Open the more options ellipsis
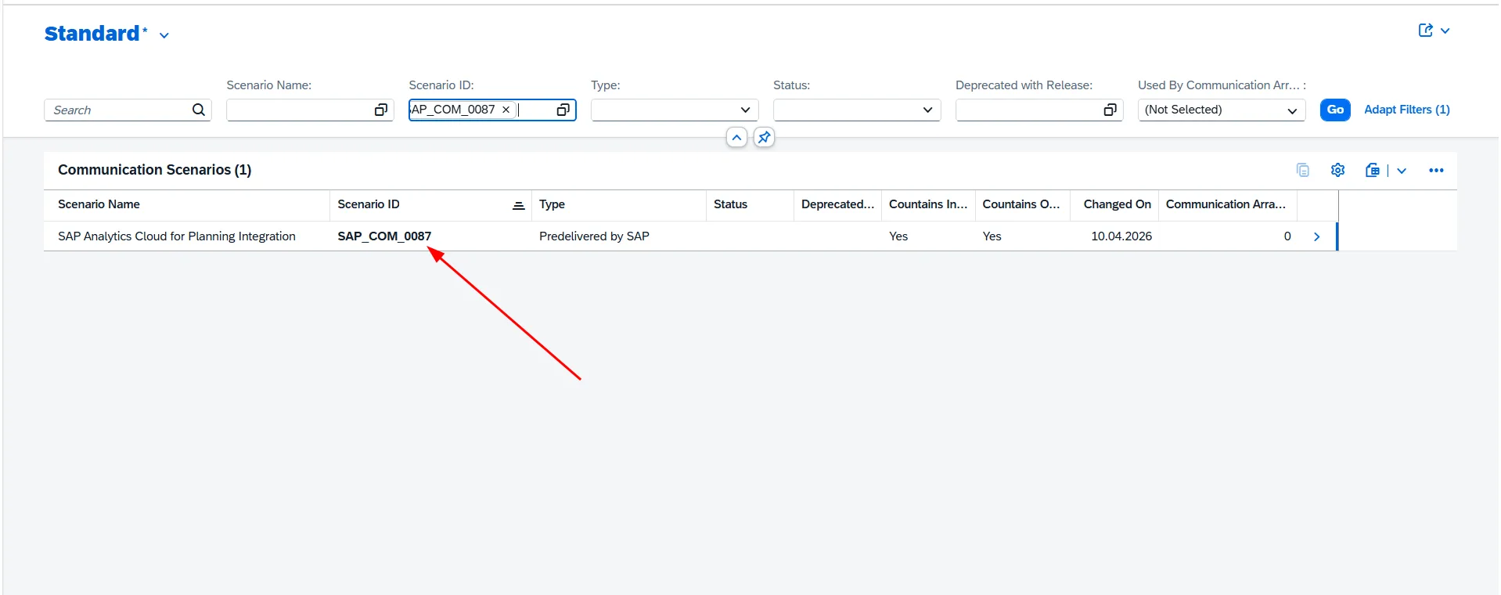The image size is (1501, 595). (x=1436, y=170)
